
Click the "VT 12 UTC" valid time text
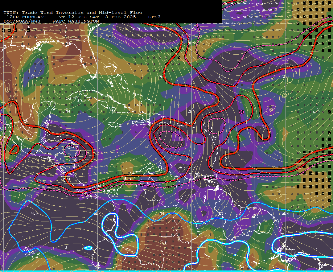pos(73,17)
